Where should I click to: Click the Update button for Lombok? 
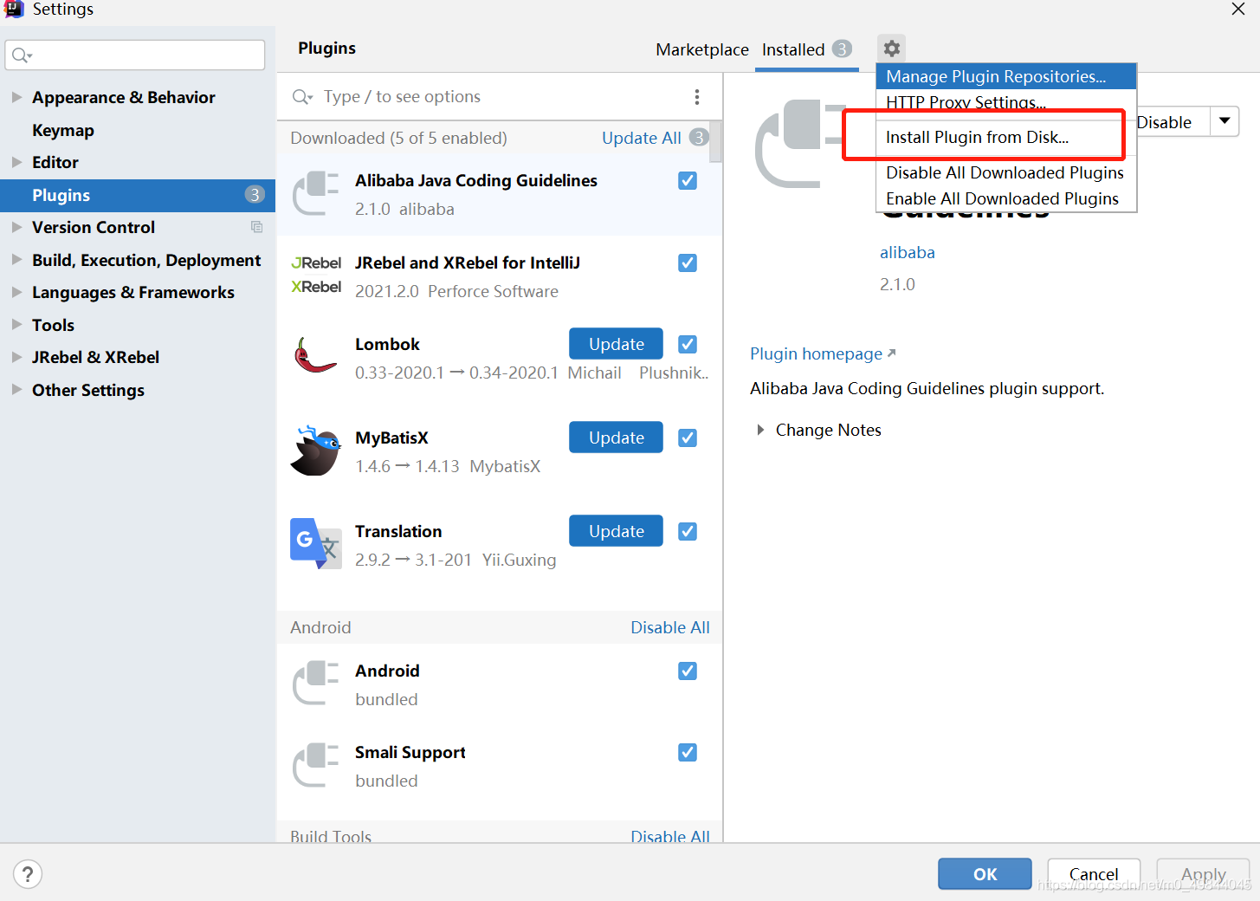click(616, 344)
